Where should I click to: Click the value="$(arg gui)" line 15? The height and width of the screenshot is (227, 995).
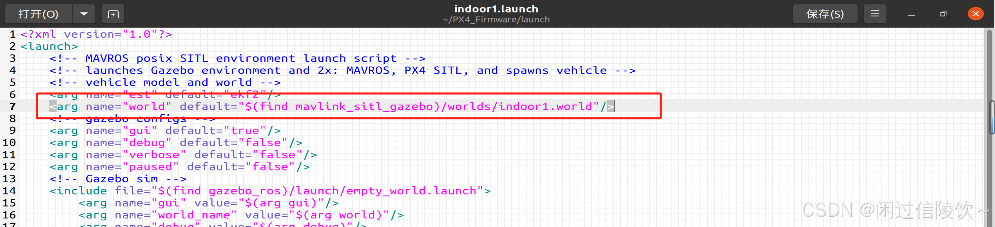click(209, 203)
